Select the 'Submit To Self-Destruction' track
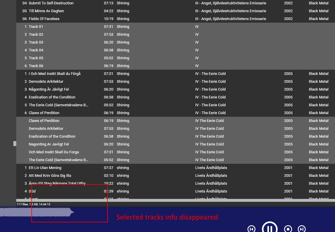The height and width of the screenshot is (232, 335). [x=175, y=3]
